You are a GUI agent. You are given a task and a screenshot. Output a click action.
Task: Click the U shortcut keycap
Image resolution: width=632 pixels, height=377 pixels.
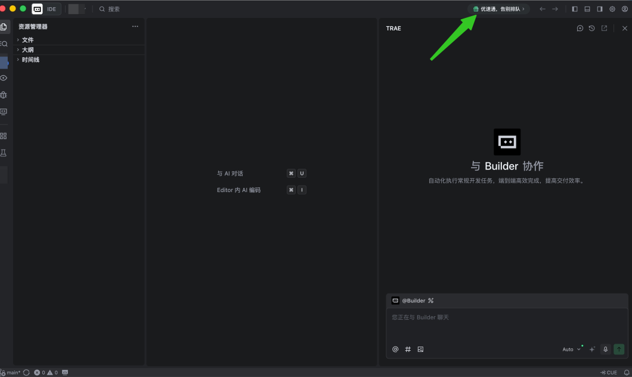pos(302,174)
